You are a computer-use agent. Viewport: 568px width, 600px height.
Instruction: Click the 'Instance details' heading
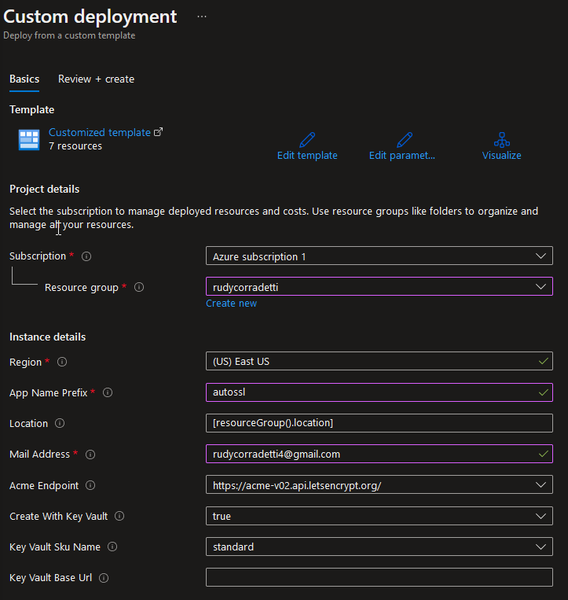[x=47, y=337]
